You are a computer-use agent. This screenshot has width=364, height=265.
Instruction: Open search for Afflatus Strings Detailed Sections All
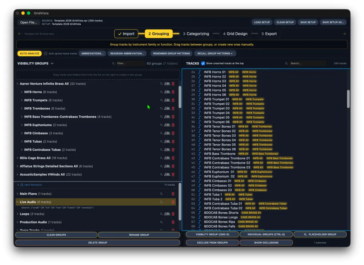pyautogui.click(x=161, y=166)
